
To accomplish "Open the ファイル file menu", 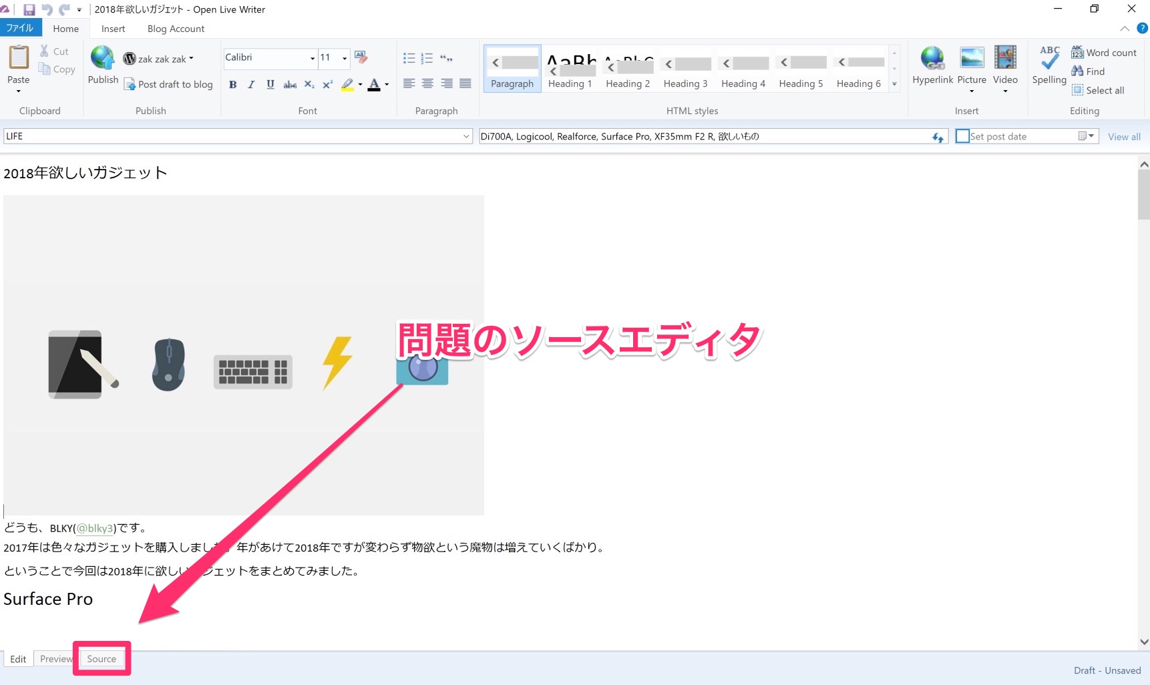I will tap(20, 28).
